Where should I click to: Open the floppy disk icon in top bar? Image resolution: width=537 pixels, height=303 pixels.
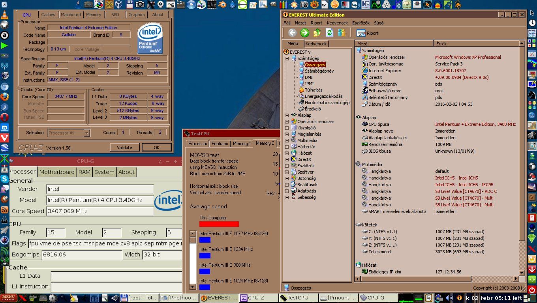[x=130, y=4]
